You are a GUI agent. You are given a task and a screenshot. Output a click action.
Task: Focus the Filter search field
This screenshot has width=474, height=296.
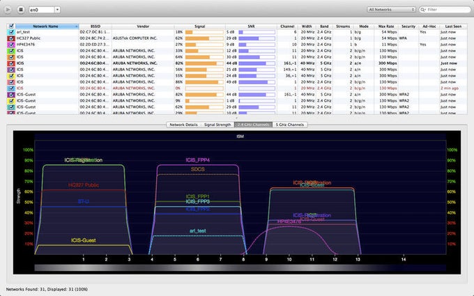(x=445, y=10)
